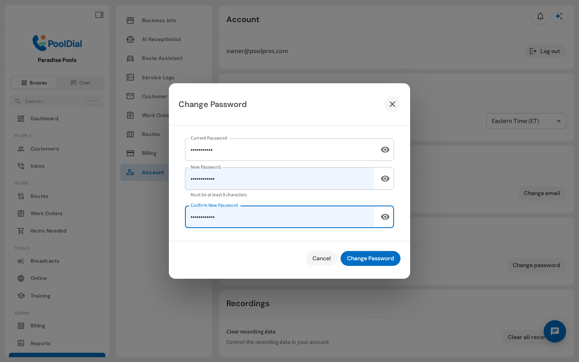This screenshot has height=362, width=579.
Task: Open Business Info settings
Action: [x=164, y=21]
